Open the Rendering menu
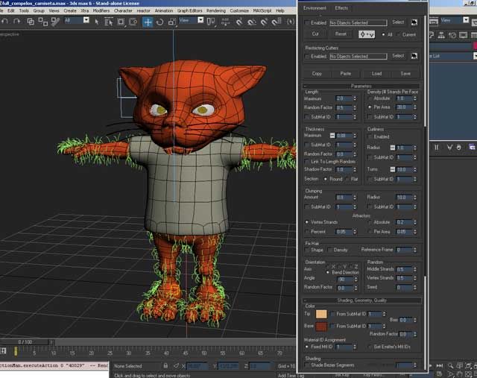 216,10
